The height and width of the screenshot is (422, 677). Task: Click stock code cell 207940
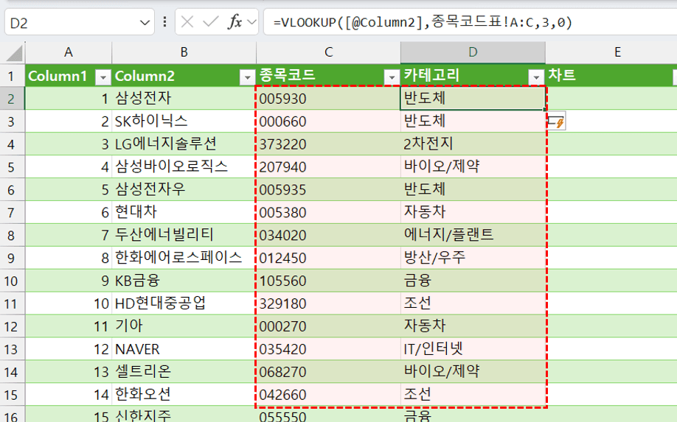(329, 167)
